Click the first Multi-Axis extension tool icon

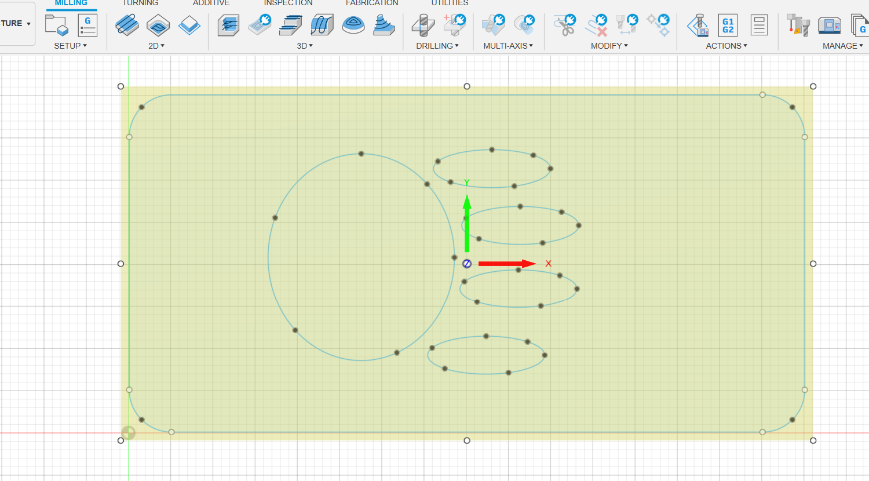pyautogui.click(x=494, y=25)
